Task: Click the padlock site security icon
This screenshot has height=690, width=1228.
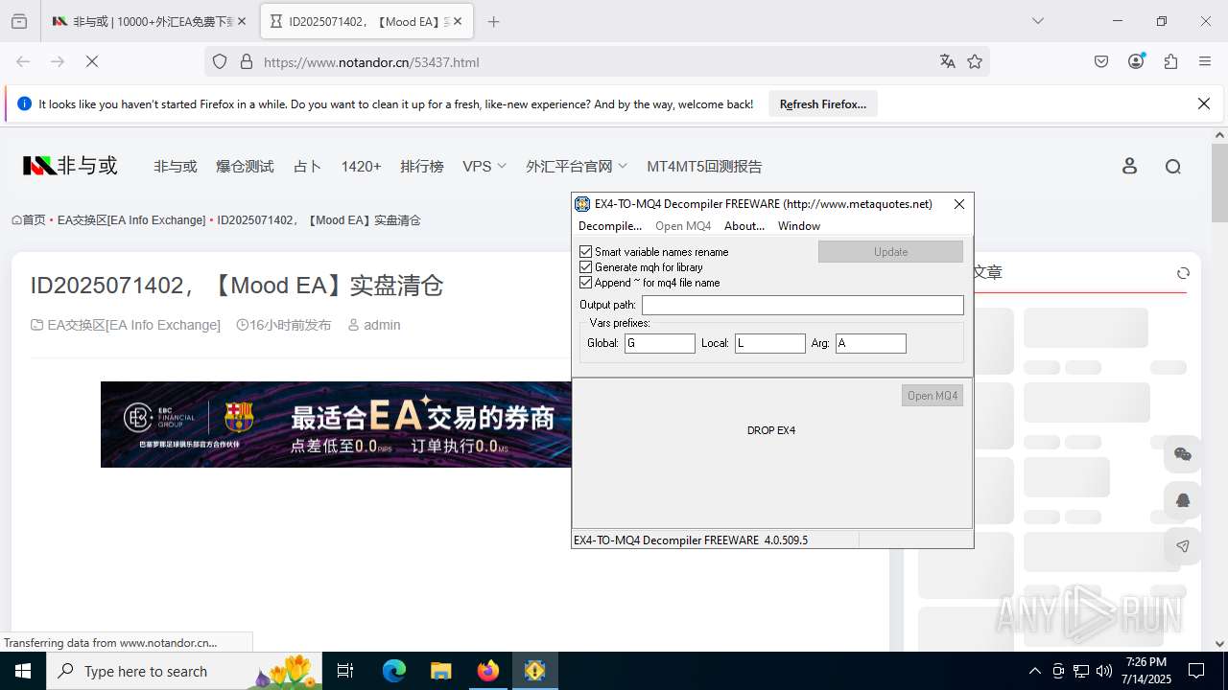Action: [247, 61]
